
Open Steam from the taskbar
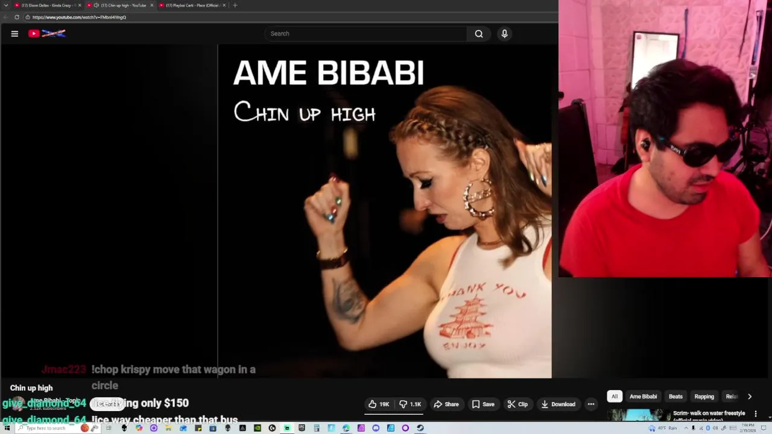tap(420, 428)
